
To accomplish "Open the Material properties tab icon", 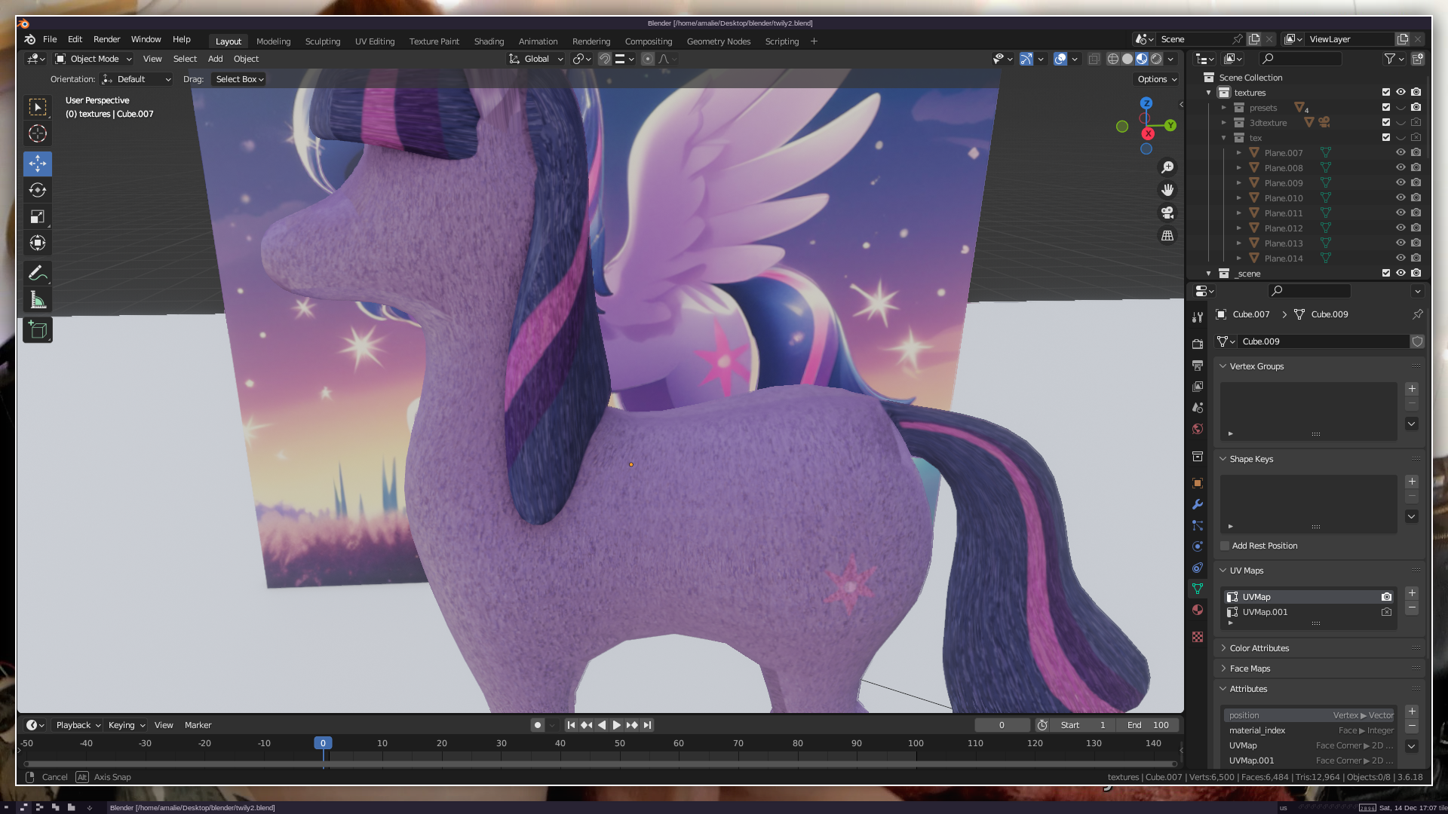I will coord(1198,610).
